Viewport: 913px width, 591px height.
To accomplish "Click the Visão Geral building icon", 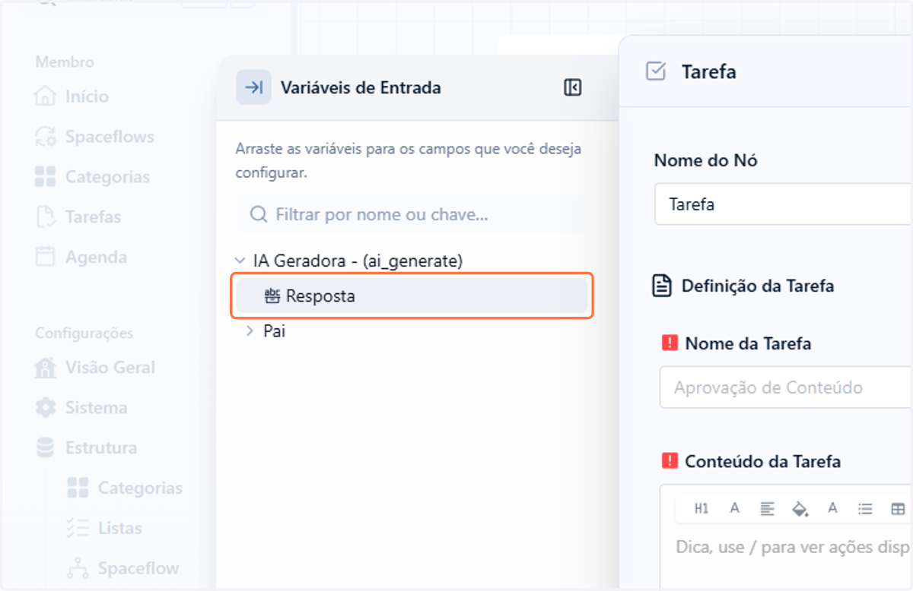I will [x=46, y=368].
